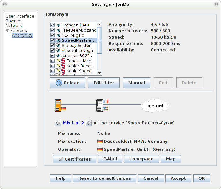The height and width of the screenshot is (189, 221).
Task: Select the Services tree item
Action: pos(19,31)
